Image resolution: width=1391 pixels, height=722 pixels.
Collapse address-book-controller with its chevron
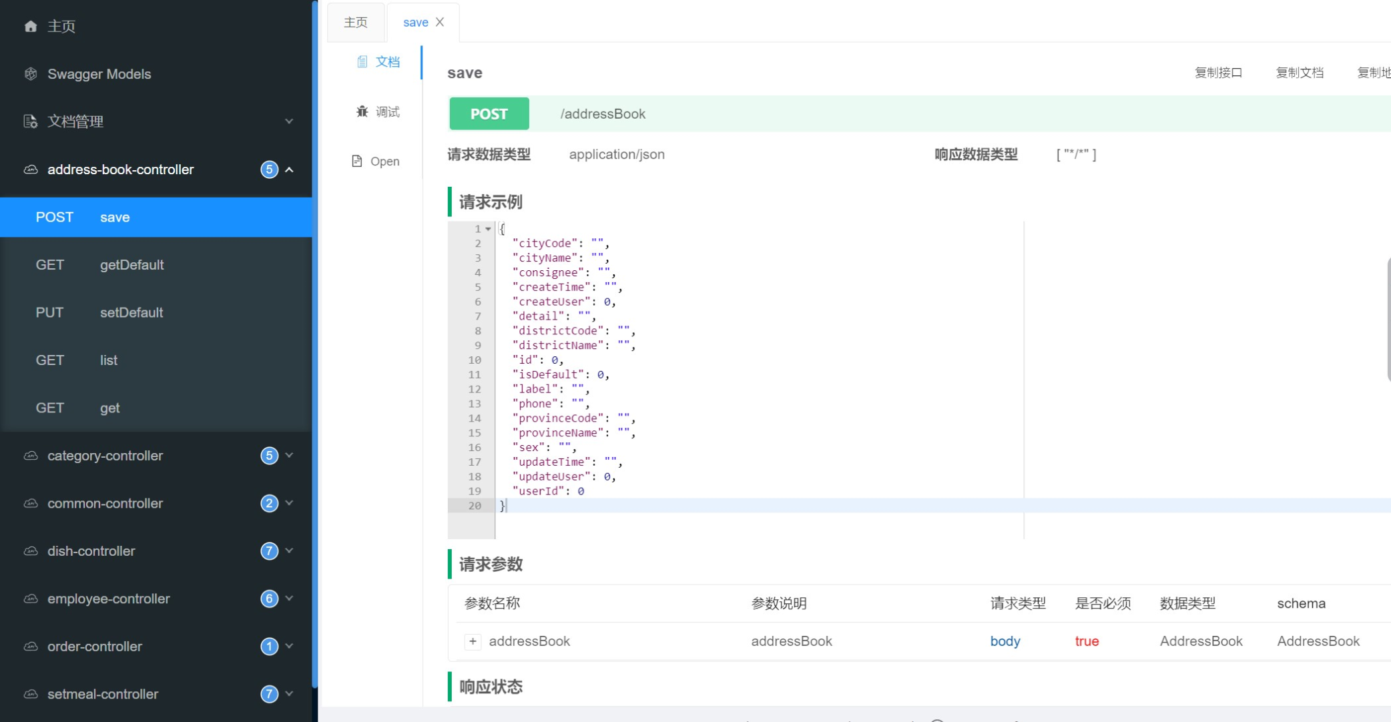tap(289, 169)
